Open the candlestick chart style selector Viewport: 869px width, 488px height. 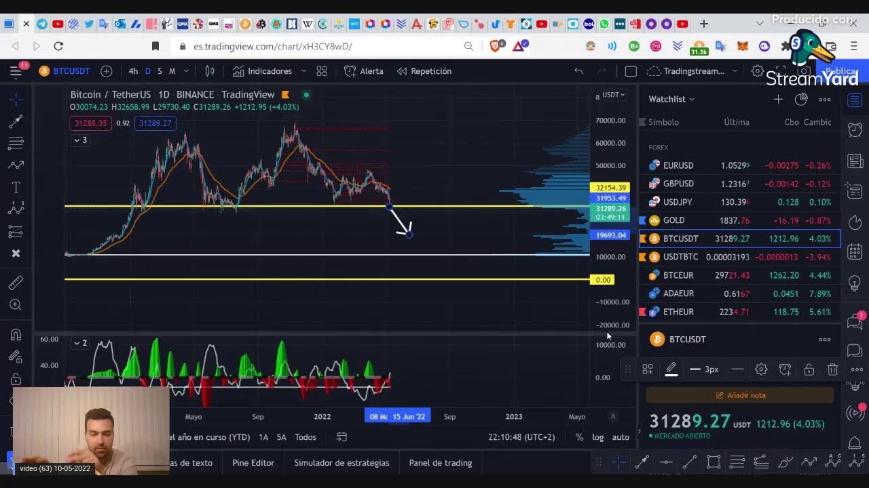pyautogui.click(x=210, y=70)
